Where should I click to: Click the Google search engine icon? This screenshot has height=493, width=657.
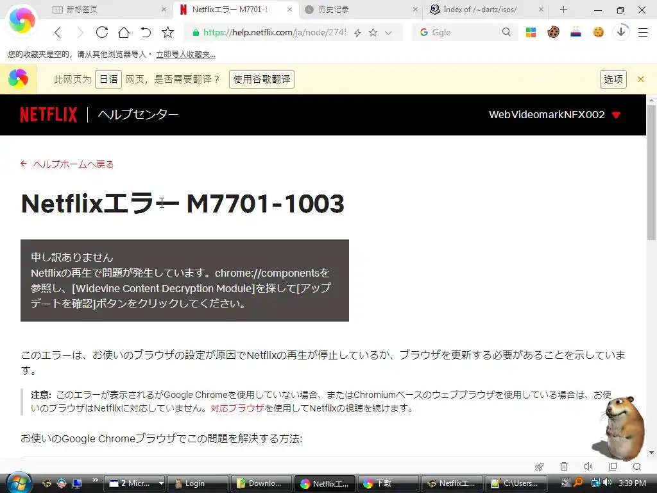423,32
